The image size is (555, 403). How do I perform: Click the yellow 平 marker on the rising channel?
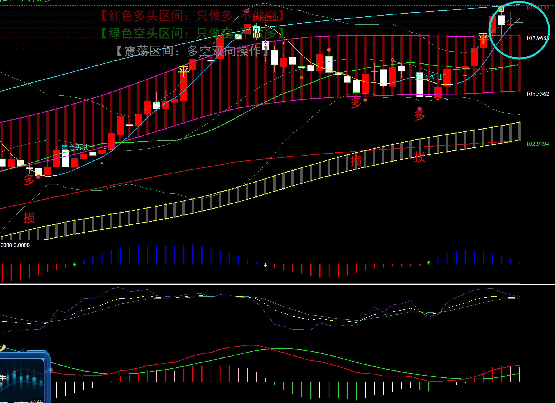[183, 71]
